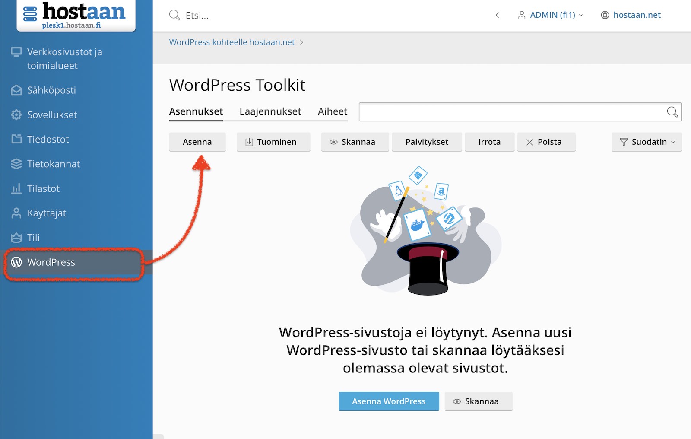Screen dimensions: 691x439
Task: Open Sähköposti from the sidebar
Action: tap(76, 90)
